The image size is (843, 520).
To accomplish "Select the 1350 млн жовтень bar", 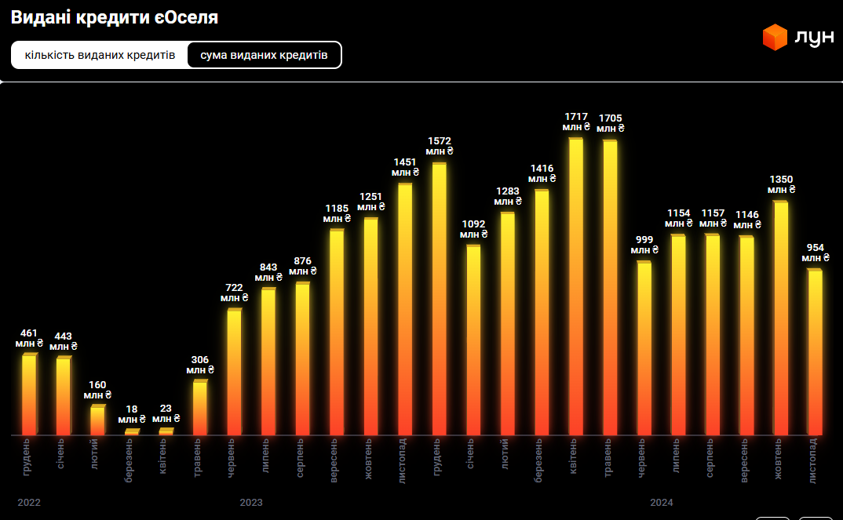I will click(781, 318).
